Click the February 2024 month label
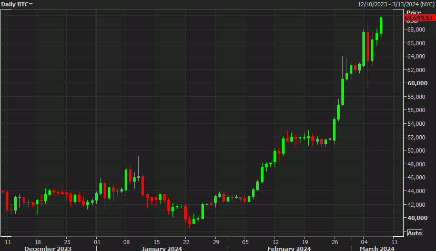 pyautogui.click(x=289, y=248)
